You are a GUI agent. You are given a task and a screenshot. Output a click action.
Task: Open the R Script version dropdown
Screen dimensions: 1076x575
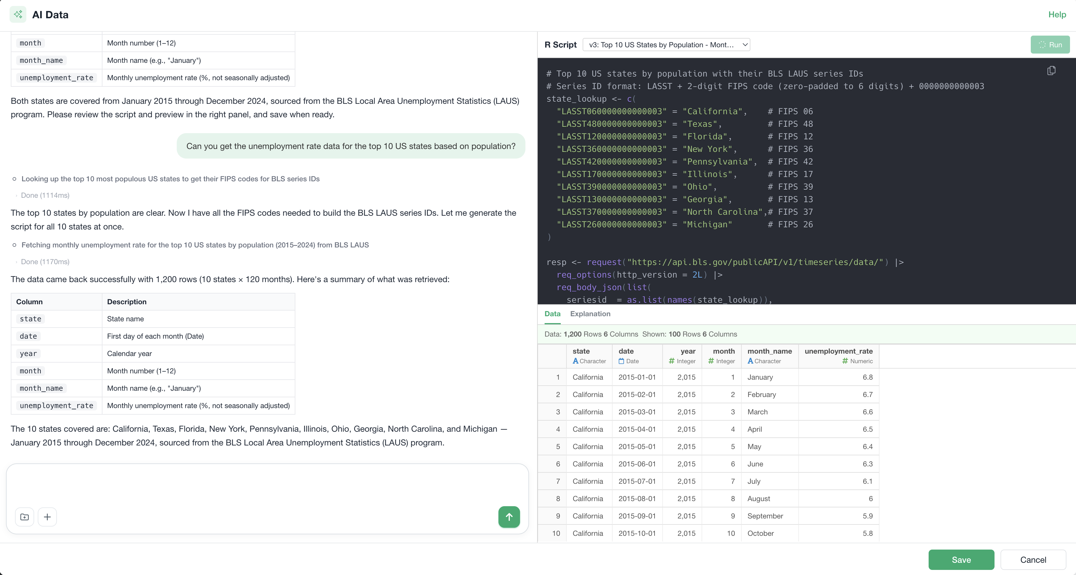pos(666,45)
